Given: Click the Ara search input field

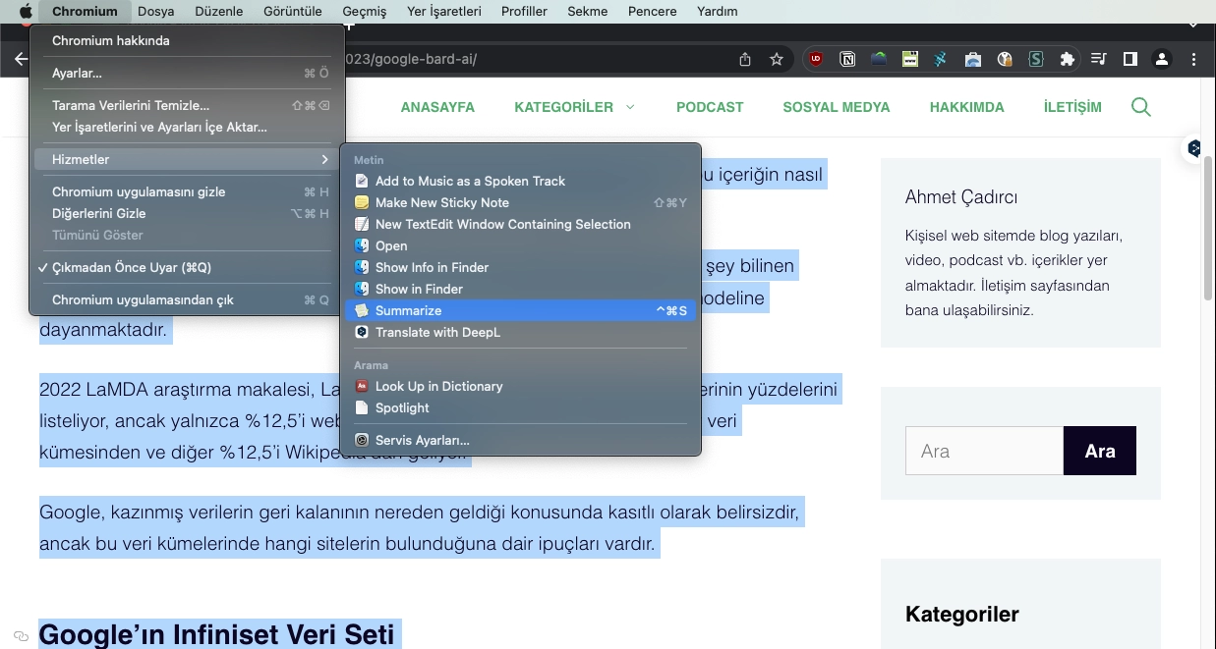Looking at the screenshot, I should (984, 451).
